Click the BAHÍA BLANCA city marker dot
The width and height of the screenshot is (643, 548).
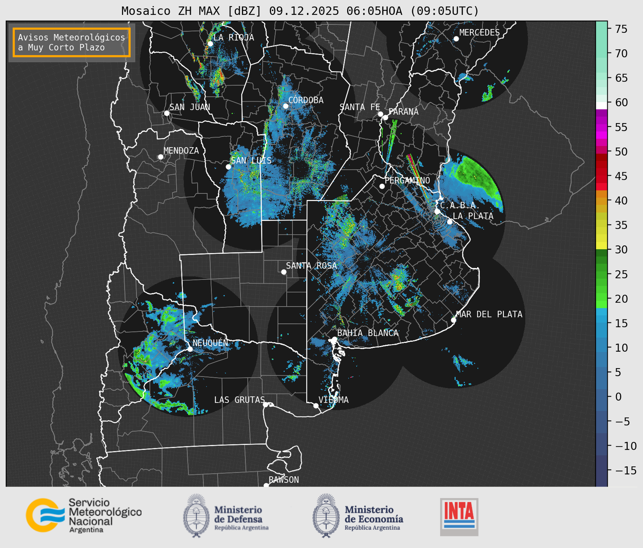click(x=334, y=339)
